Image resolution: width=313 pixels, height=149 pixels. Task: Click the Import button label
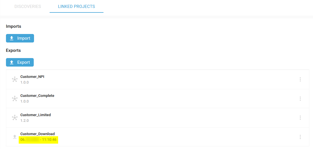tap(24, 38)
